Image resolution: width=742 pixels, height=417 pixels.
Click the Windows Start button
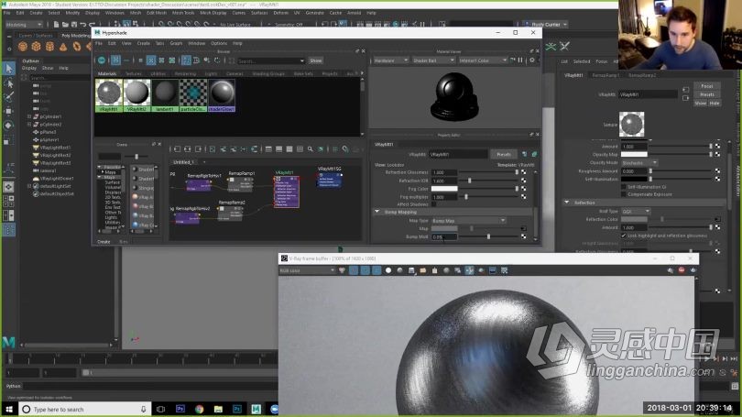pyautogui.click(x=9, y=409)
